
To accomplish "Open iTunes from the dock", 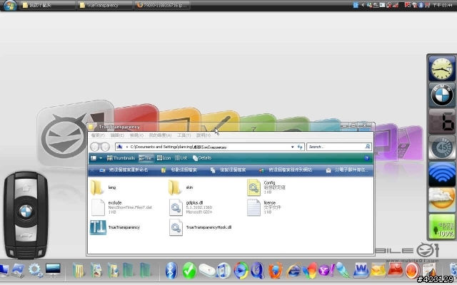I will (x=224, y=270).
